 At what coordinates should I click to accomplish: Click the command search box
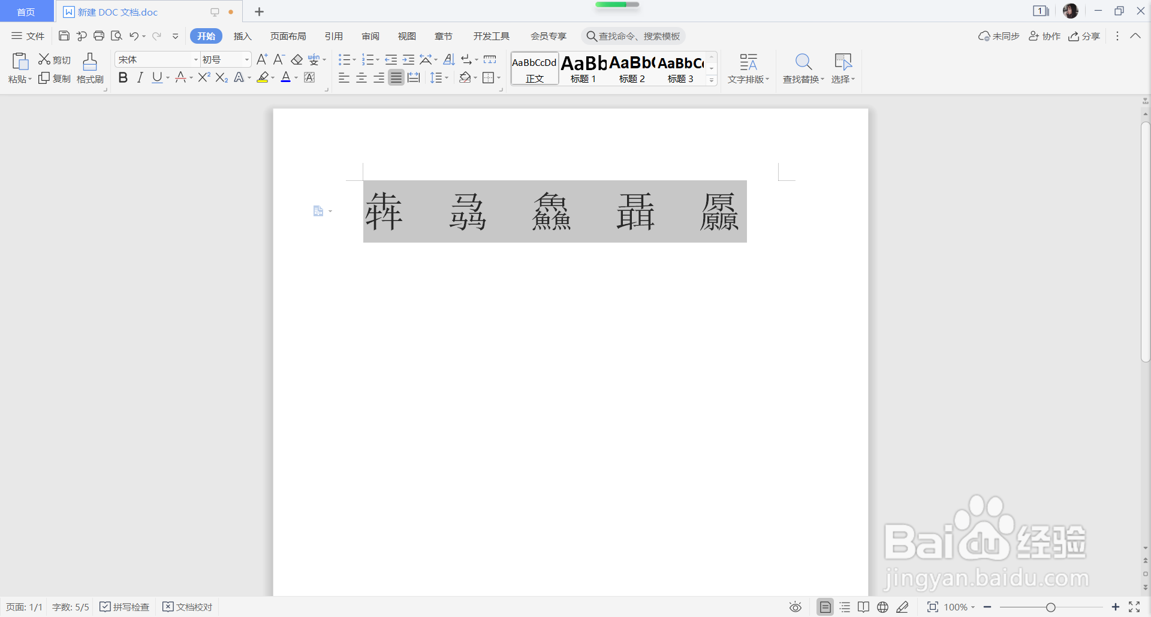click(x=633, y=36)
